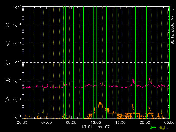The width and height of the screenshot is (176, 132).
Task: Click the M flare class label
Action: coord(8,44)
